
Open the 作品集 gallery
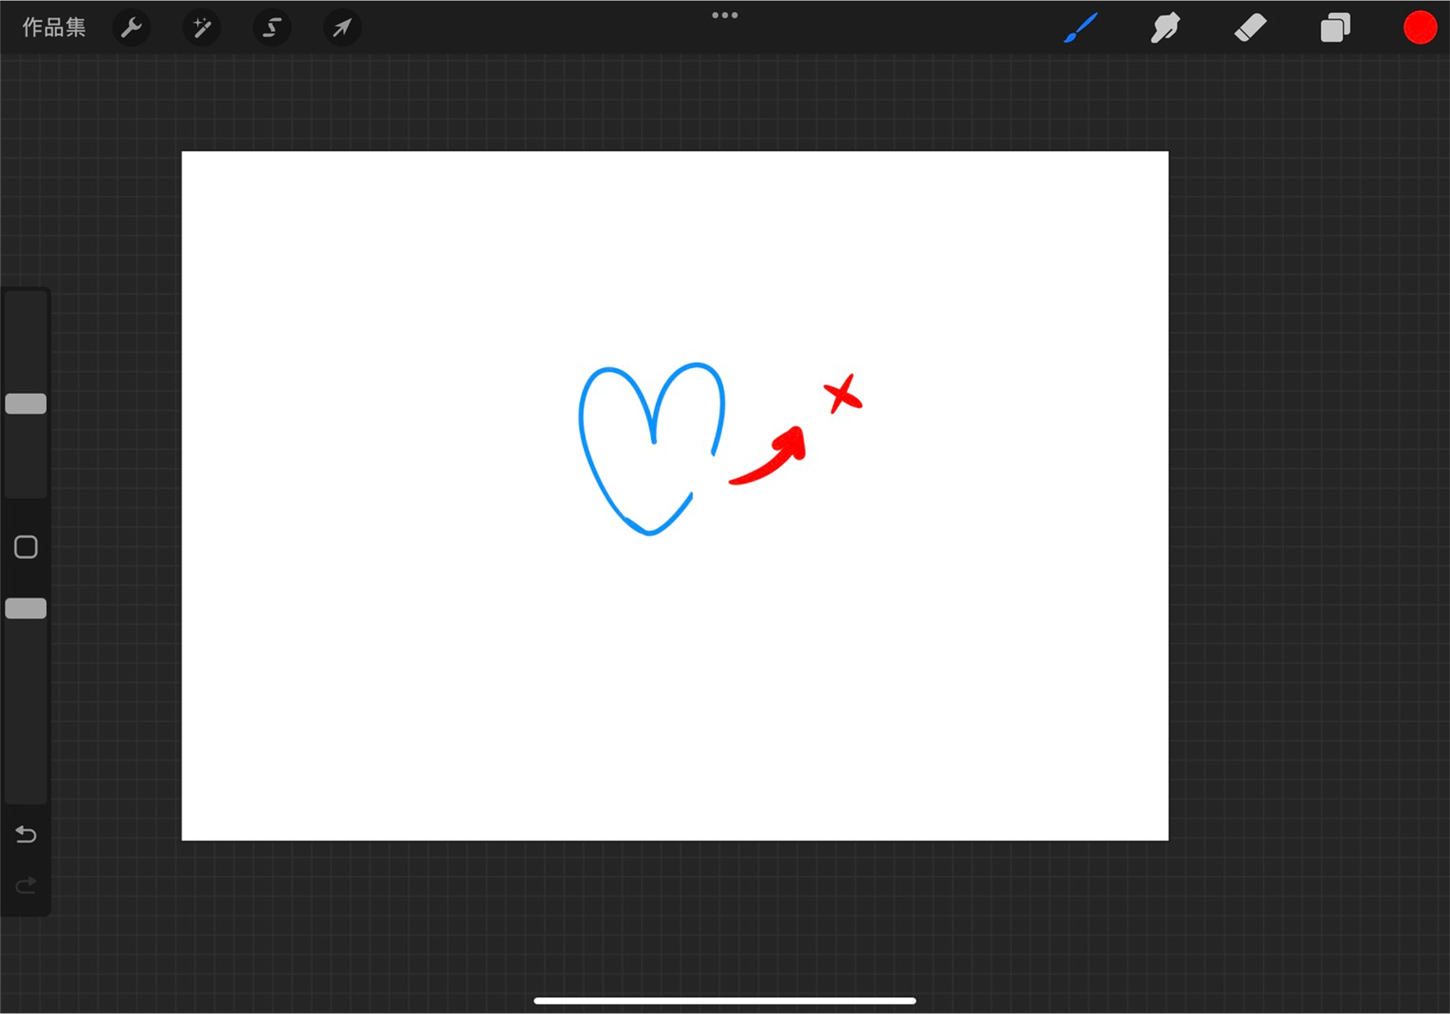pyautogui.click(x=54, y=27)
